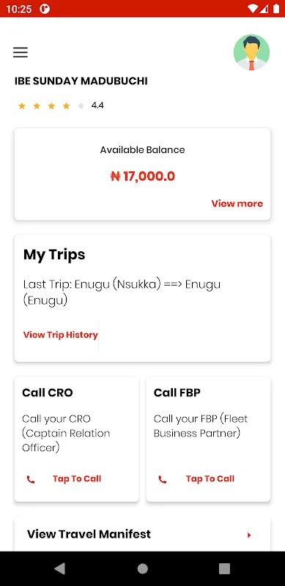Tap the Android home circle button
Screen dimensions: 285x586
[142, 568]
